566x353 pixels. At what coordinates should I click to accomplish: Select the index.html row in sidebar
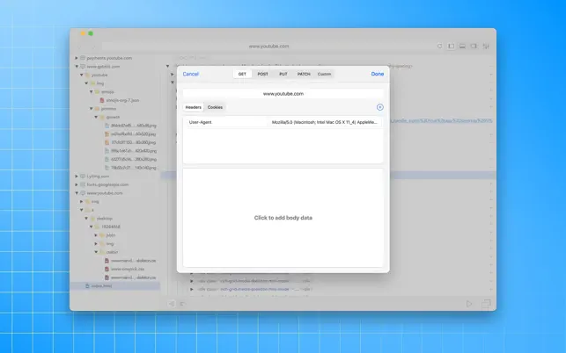[x=114, y=286]
